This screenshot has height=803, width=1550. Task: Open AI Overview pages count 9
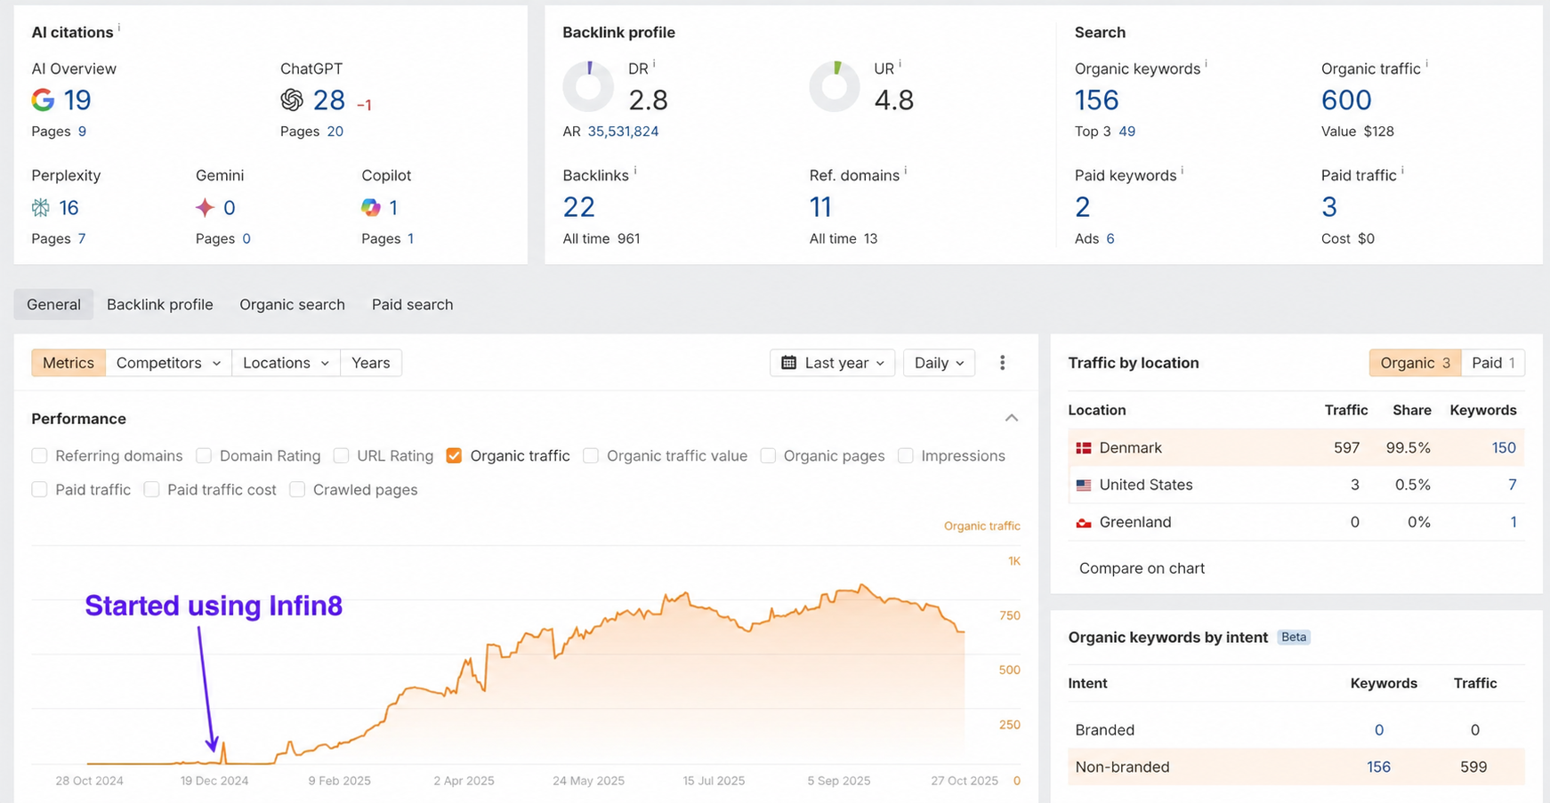tap(82, 132)
